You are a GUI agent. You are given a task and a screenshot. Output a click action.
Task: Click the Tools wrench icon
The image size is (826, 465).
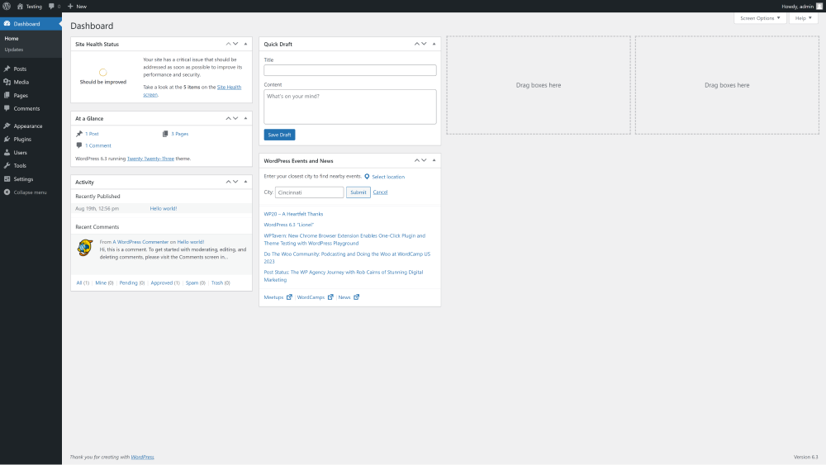click(x=7, y=165)
